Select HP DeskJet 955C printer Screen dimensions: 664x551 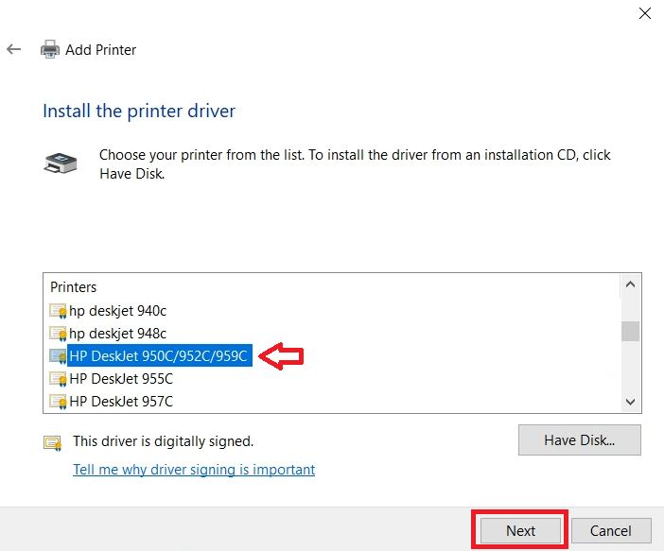pyautogui.click(x=121, y=379)
